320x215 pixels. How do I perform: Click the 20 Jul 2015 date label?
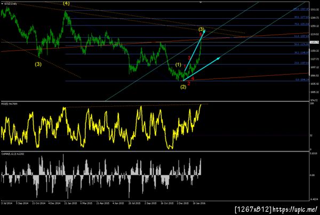click(x=134, y=203)
